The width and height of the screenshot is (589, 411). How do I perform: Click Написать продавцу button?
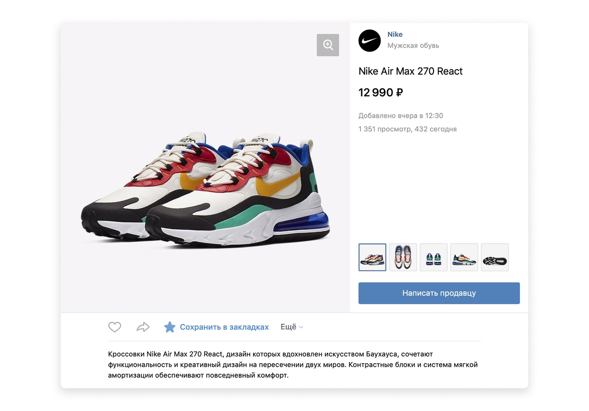click(439, 293)
